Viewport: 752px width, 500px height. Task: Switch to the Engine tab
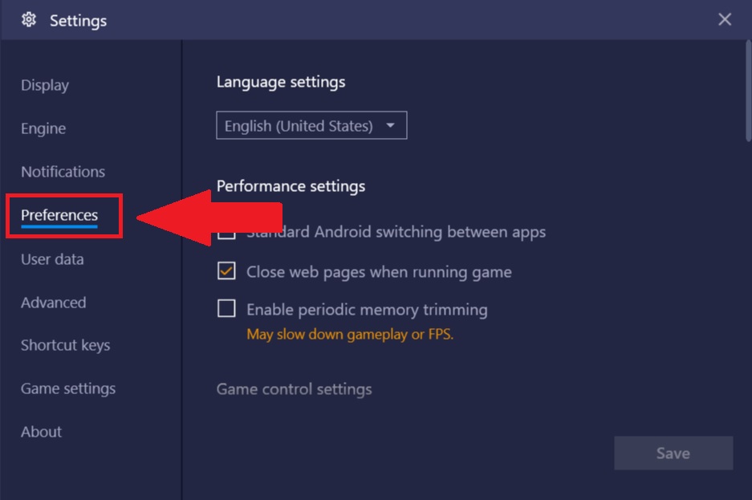tap(43, 128)
